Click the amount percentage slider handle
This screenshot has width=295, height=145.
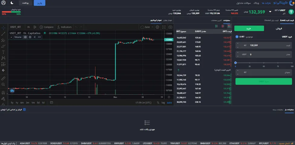tap(235, 63)
